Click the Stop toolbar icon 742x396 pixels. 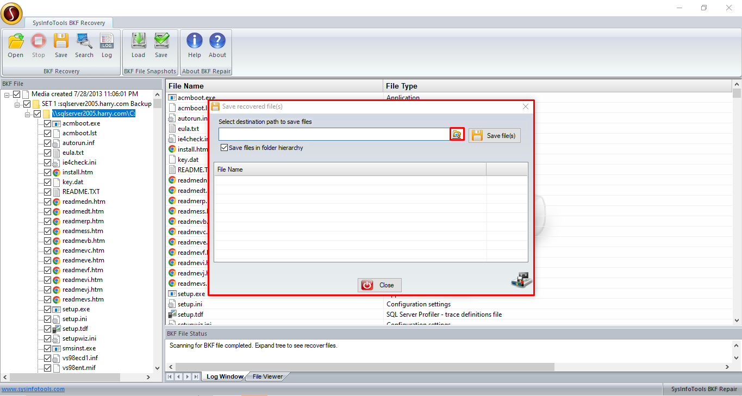[x=39, y=41]
